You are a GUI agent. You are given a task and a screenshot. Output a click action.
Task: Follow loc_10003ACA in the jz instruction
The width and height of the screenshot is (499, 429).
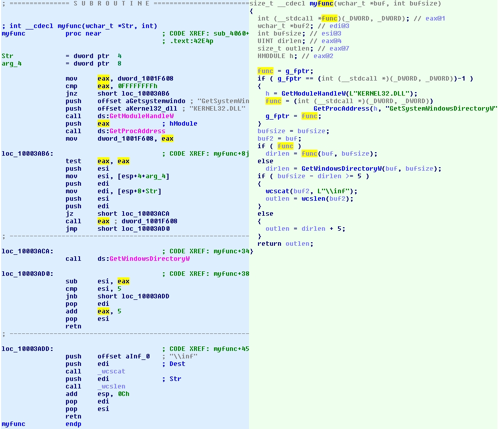tap(145, 214)
